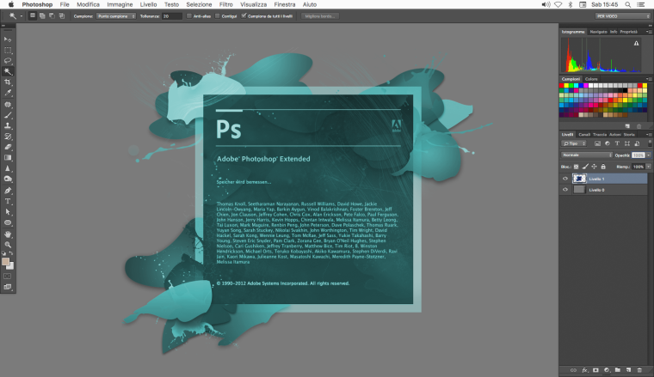Select the Crop tool
Viewport: 654px width, 377px height.
point(8,82)
